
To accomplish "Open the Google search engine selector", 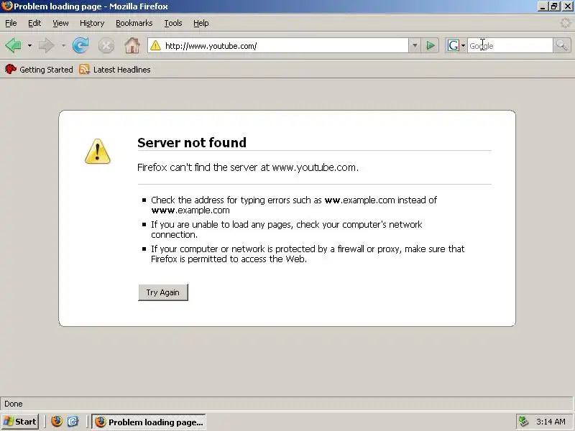I will 456,46.
